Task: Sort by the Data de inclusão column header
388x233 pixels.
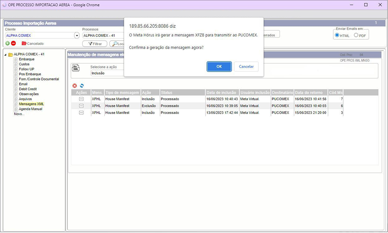Action: click(222, 92)
